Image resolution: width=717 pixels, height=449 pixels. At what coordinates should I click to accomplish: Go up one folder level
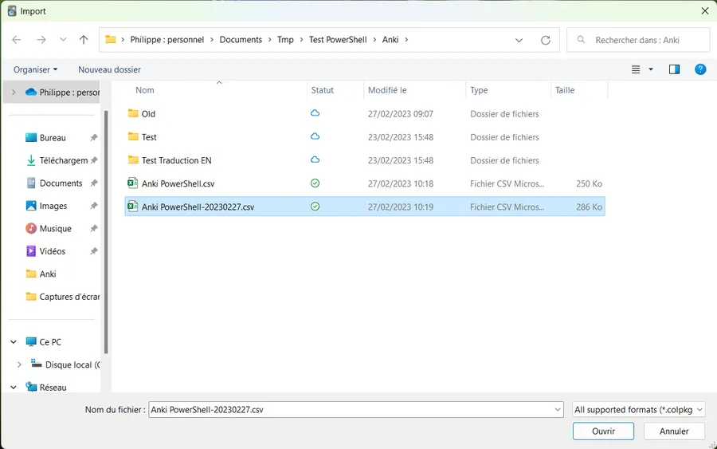[x=84, y=40]
